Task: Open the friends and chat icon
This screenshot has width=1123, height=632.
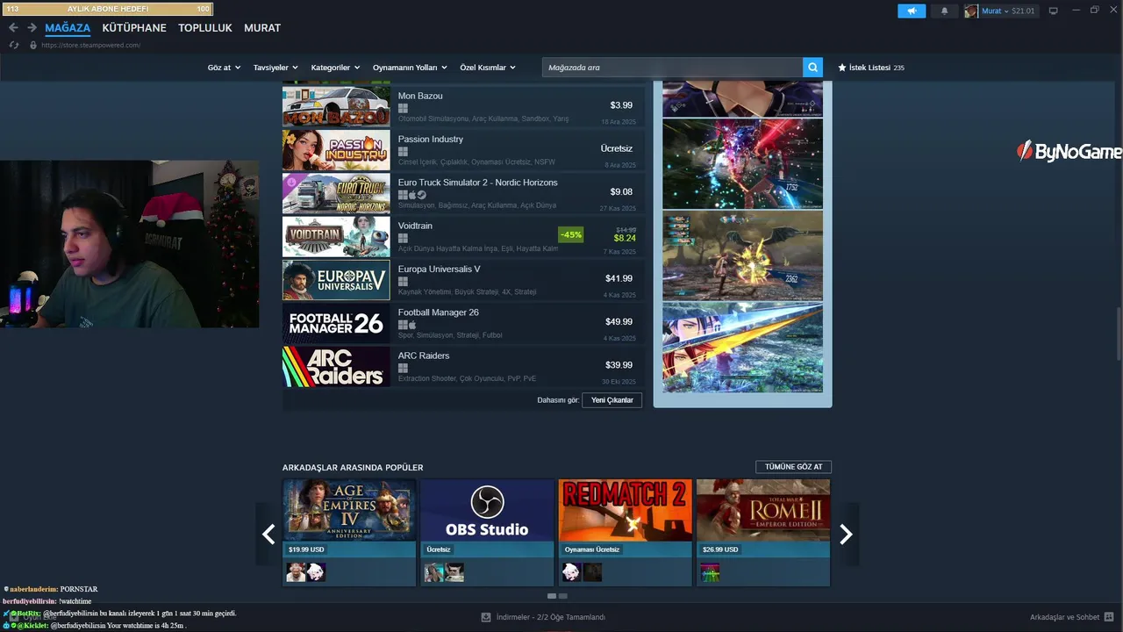Action: click(x=1109, y=617)
